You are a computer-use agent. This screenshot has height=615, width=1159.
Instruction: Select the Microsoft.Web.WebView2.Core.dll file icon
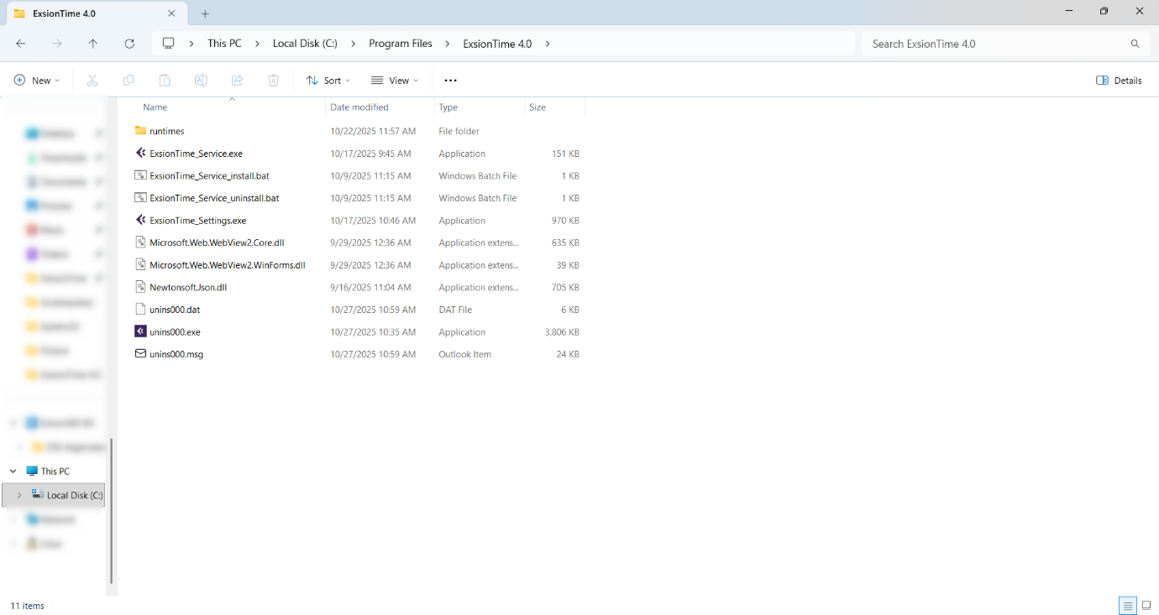[x=140, y=242]
